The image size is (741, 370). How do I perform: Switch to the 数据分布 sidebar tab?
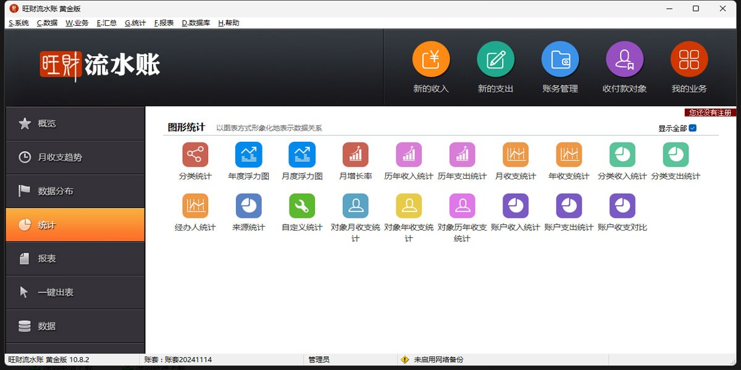click(75, 191)
